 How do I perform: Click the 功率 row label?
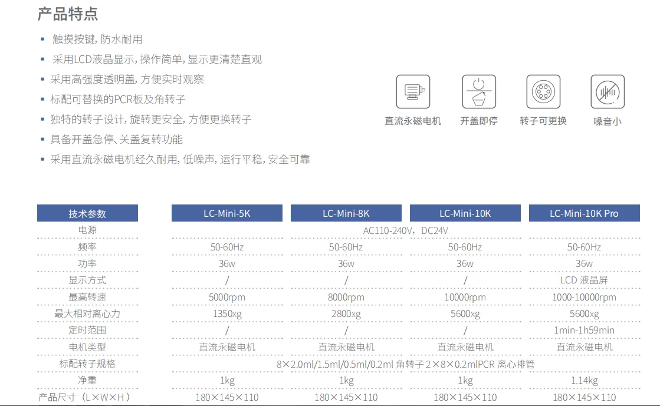(87, 264)
